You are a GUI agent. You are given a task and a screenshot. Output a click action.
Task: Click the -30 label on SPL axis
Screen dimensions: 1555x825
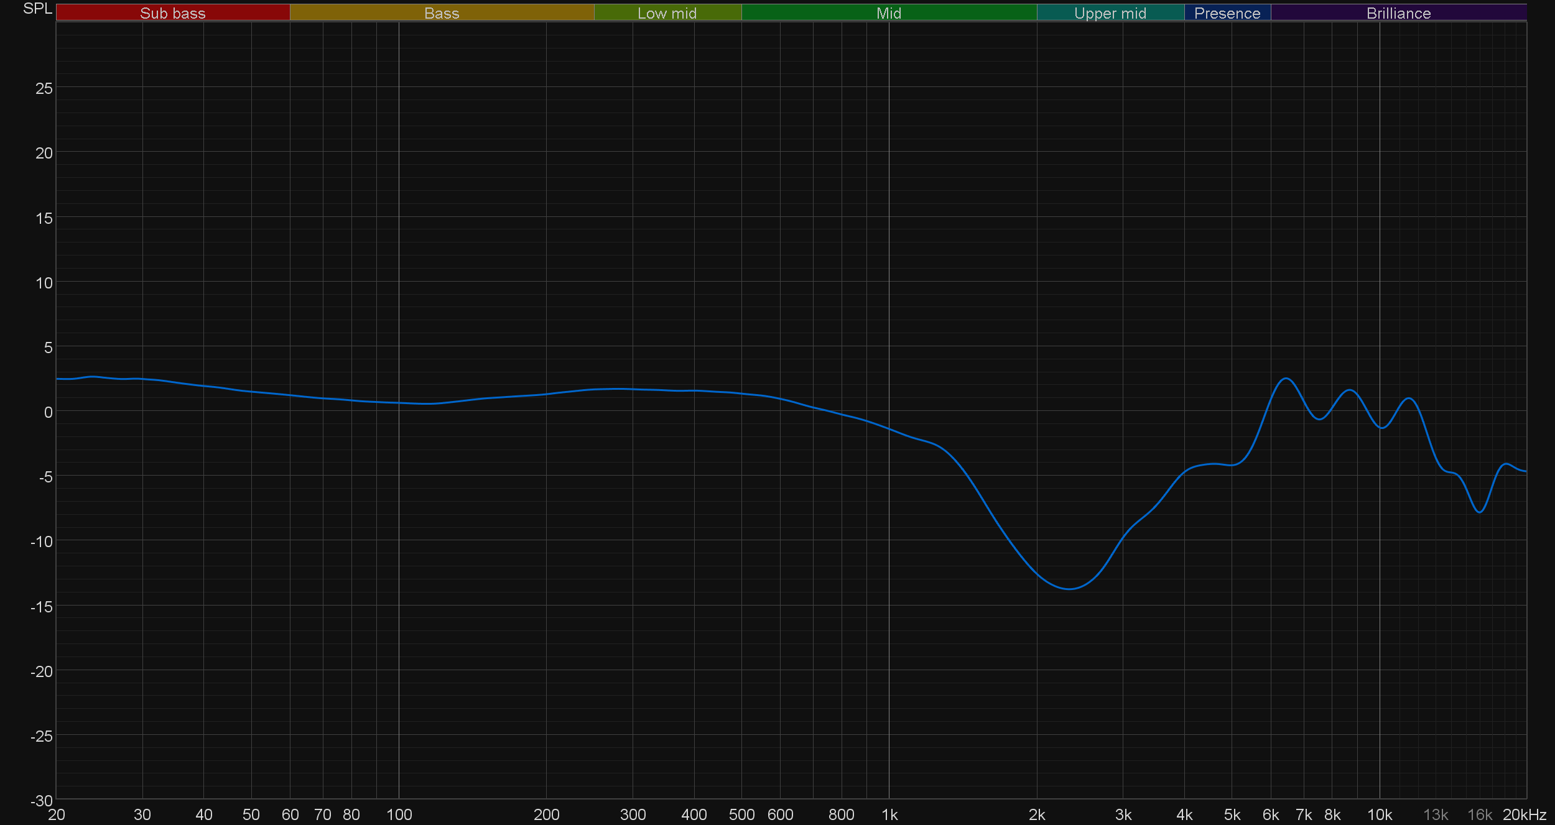coord(42,801)
